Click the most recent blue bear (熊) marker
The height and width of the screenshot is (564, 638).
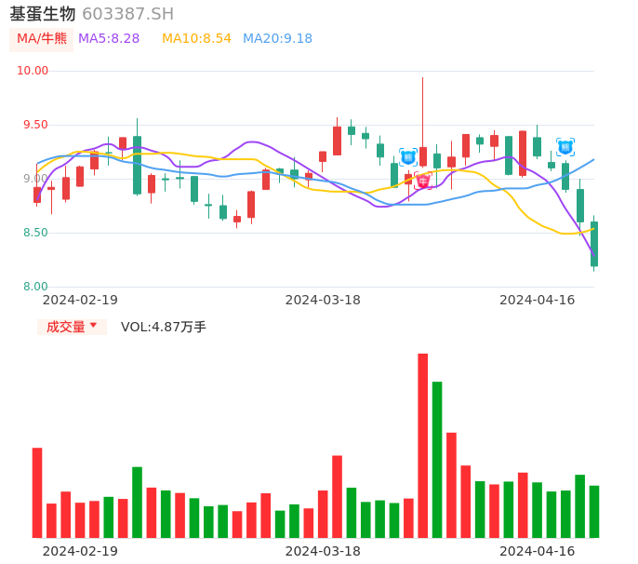(x=565, y=146)
